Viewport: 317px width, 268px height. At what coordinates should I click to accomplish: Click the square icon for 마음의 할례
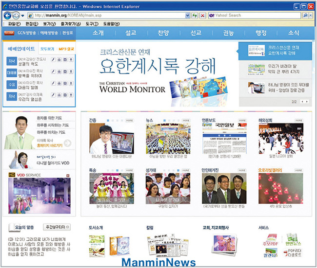click(65, 83)
